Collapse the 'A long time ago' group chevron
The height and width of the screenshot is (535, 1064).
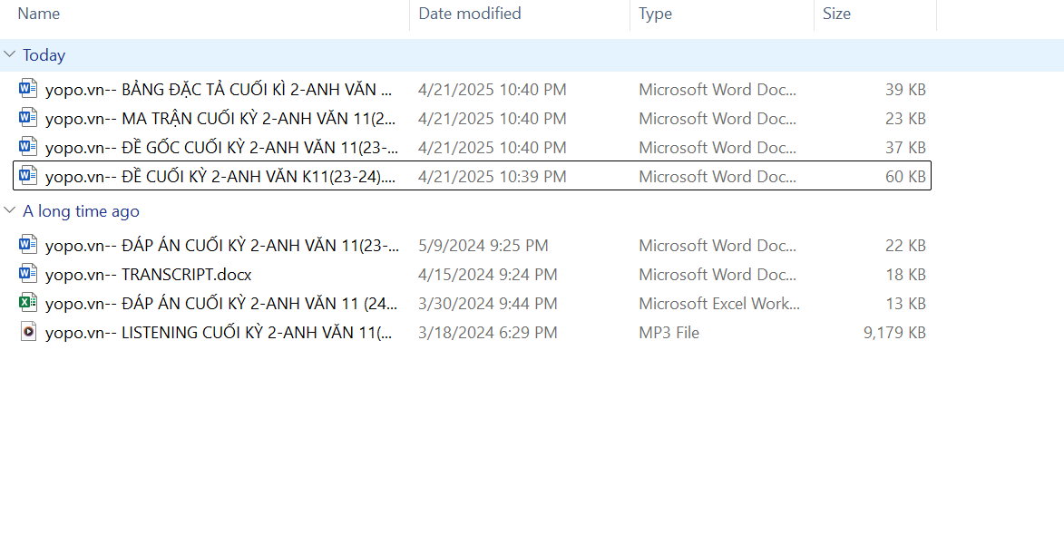click(x=10, y=210)
